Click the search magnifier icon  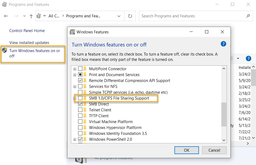248,16
